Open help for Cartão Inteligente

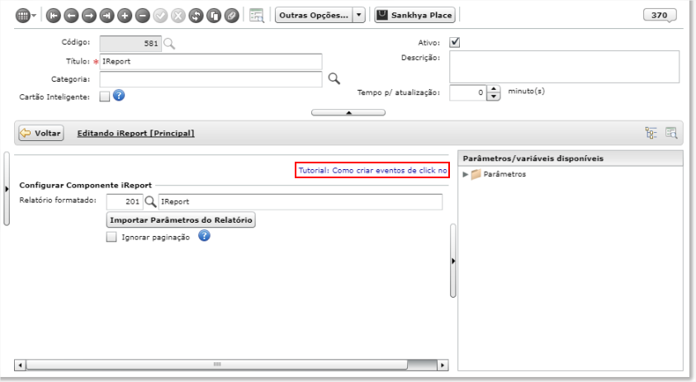(x=119, y=96)
